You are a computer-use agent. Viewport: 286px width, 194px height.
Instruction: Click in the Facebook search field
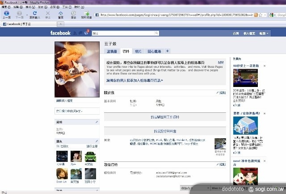(x=123, y=33)
